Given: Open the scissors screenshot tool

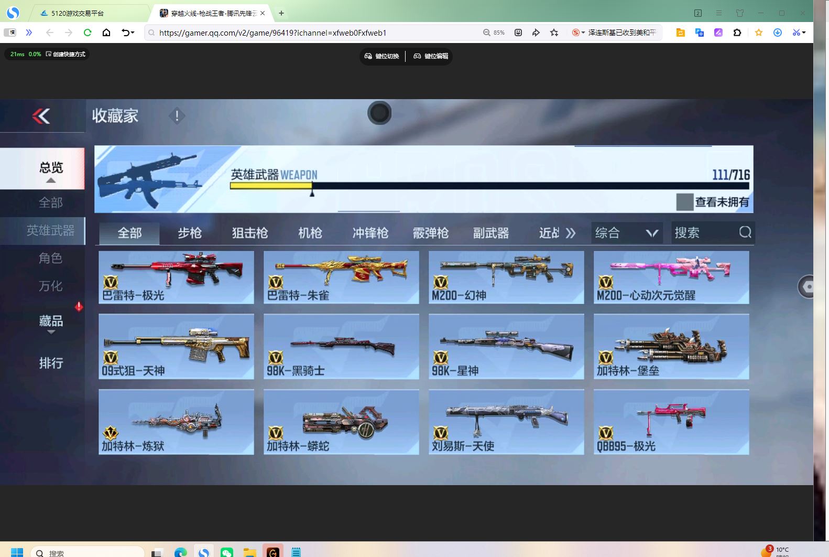Looking at the screenshot, I should click(x=796, y=33).
